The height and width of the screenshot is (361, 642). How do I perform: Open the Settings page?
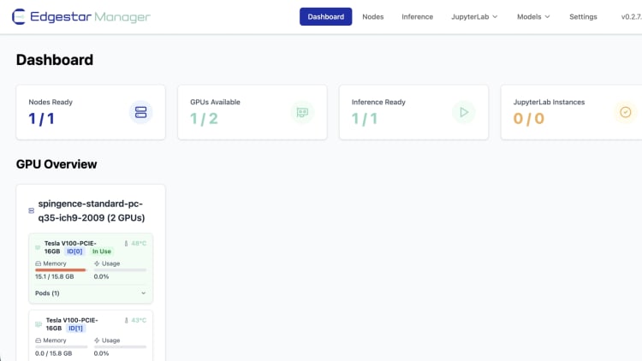tap(583, 16)
